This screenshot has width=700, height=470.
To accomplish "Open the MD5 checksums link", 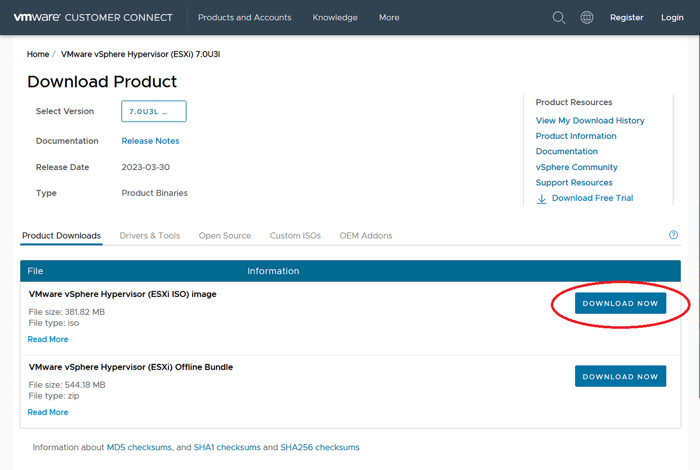I will pos(139,447).
